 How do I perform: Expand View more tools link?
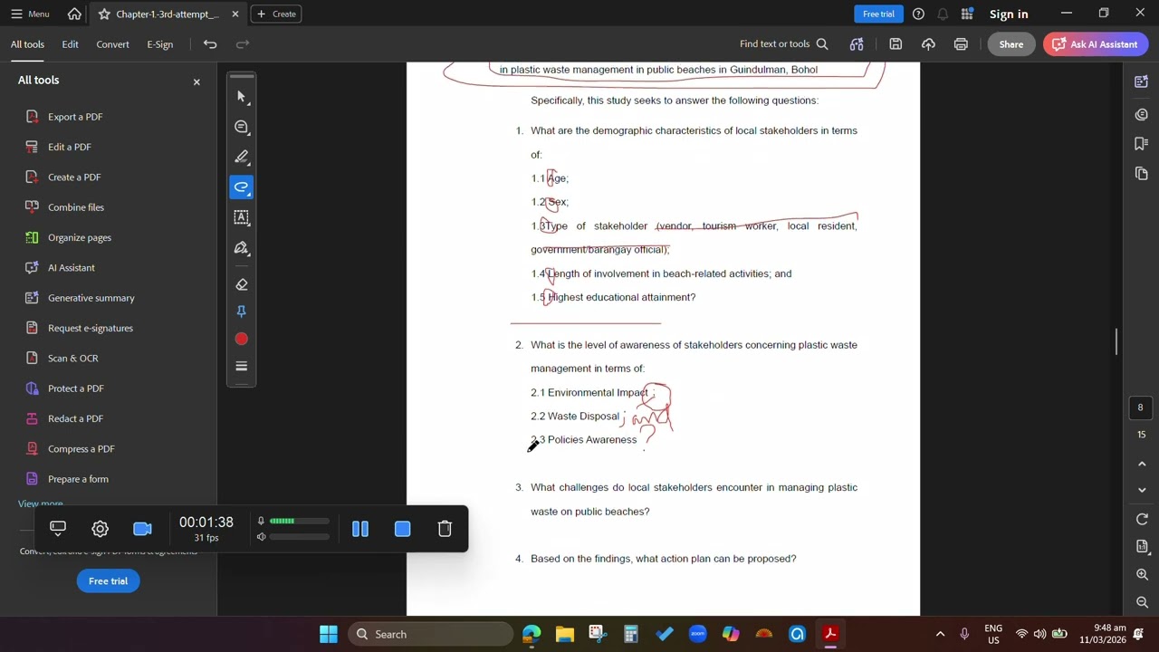pos(41,503)
